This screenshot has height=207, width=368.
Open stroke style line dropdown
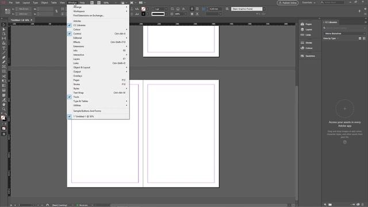pos(166,14)
